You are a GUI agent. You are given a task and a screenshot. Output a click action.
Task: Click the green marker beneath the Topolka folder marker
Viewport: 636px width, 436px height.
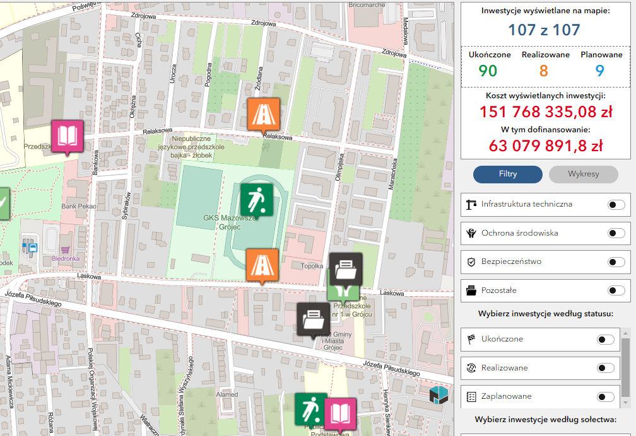click(x=343, y=292)
